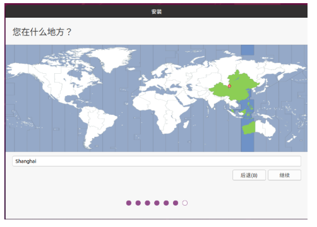Click the 安装 window title bar

point(156,11)
